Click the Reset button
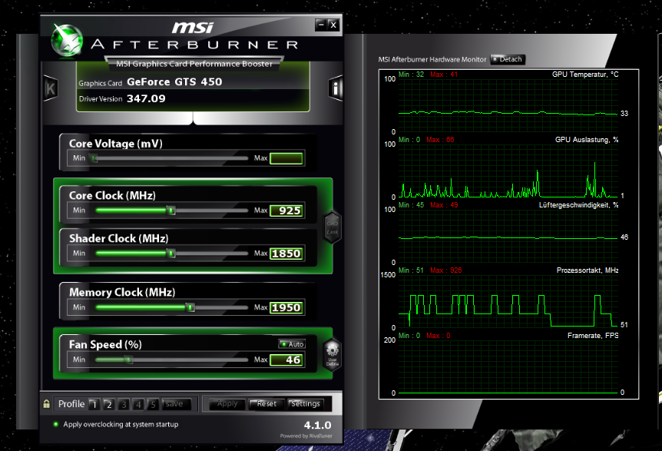The width and height of the screenshot is (662, 451). [x=266, y=404]
